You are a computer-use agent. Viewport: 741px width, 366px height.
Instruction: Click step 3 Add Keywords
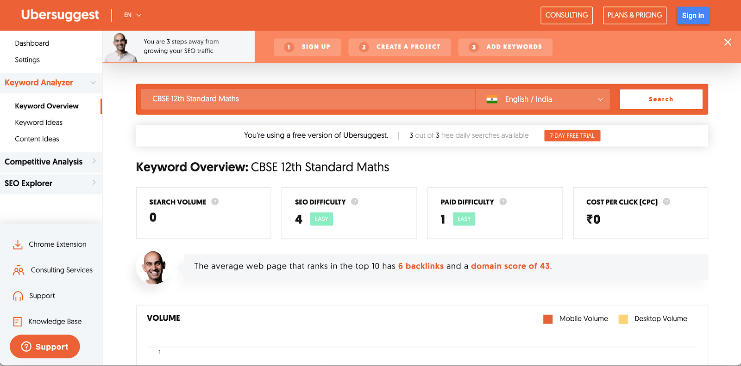(505, 47)
